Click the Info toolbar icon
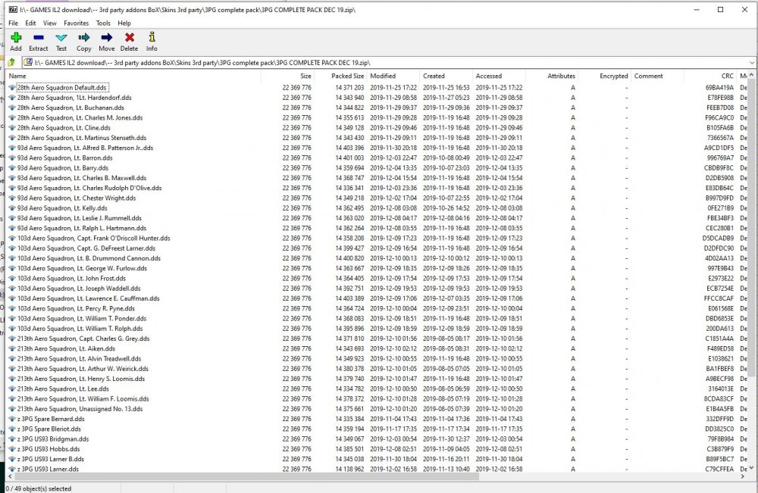 click(x=152, y=41)
